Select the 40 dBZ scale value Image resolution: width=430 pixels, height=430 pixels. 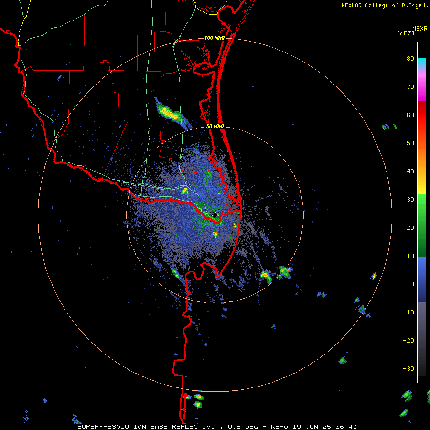[x=410, y=172]
